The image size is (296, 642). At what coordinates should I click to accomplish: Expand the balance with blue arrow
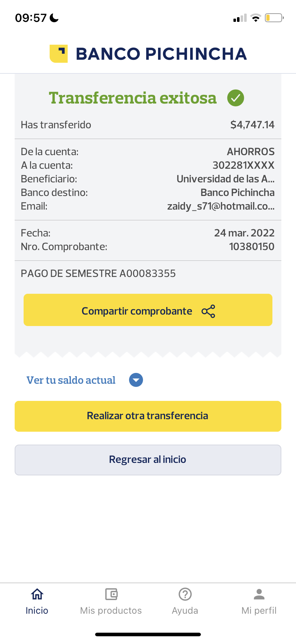[x=136, y=380]
